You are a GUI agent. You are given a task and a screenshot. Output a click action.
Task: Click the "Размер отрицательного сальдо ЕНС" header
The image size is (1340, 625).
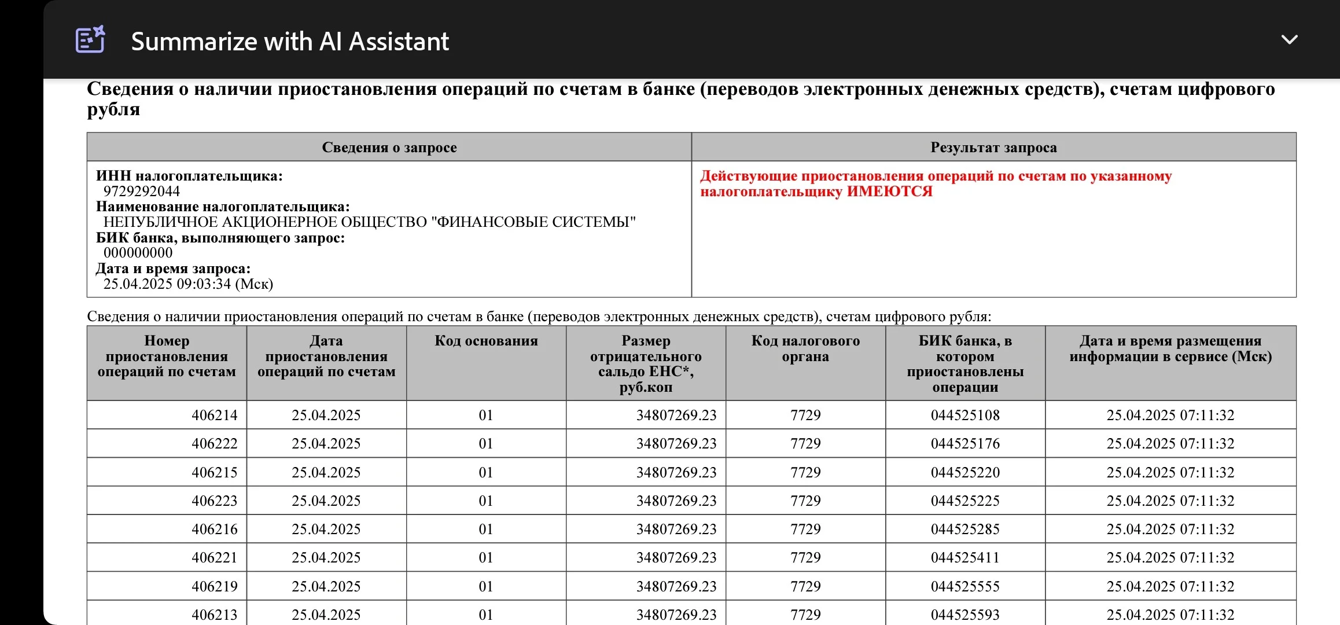click(x=646, y=364)
